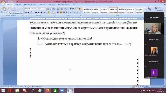Screen dimensions: 166x93
Task: Click Align Text Right icon
Action: pos(64,12)
